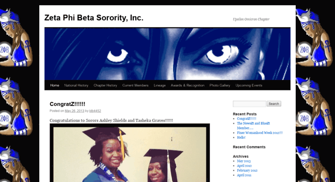Focus the sidebar search text field

point(249,104)
